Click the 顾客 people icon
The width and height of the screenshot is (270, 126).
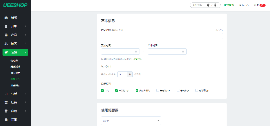[x=6, y=44]
